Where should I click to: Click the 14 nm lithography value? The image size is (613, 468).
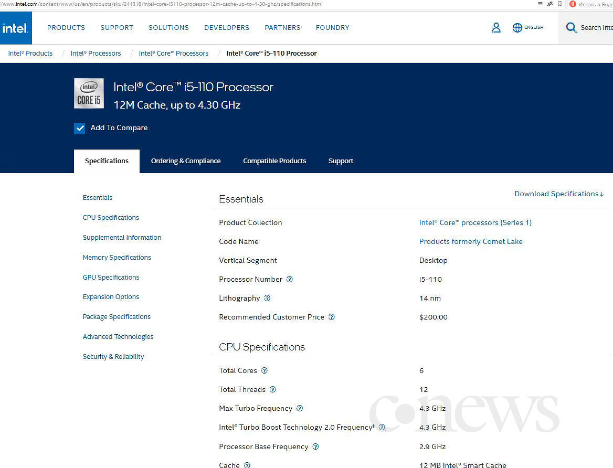[x=430, y=299]
